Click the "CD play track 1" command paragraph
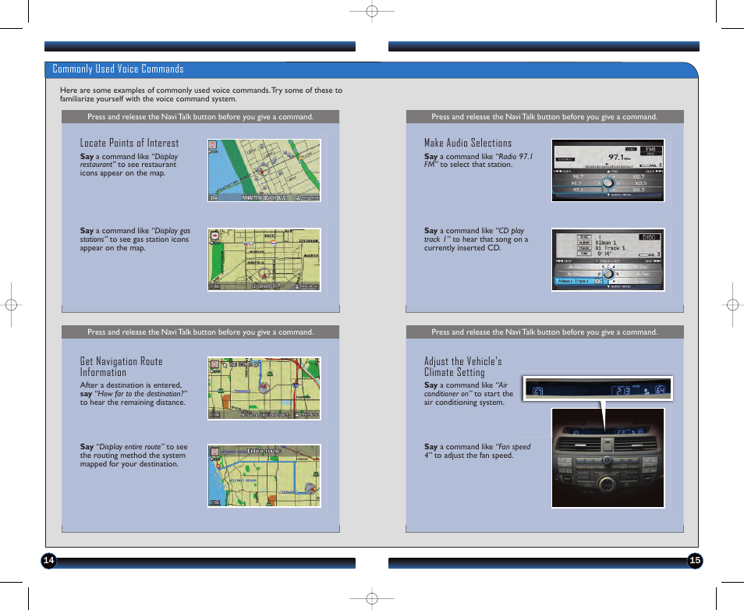 click(x=476, y=239)
